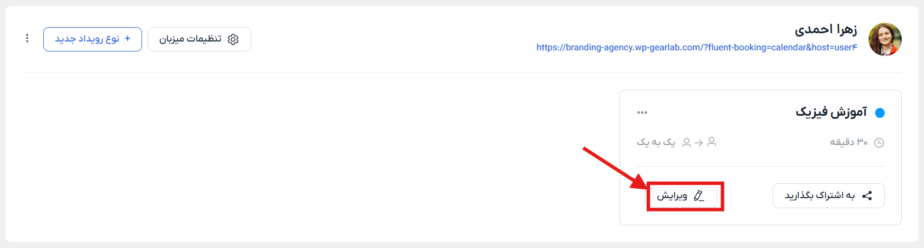
Task: Click the gear icon for host settings
Action: point(233,39)
